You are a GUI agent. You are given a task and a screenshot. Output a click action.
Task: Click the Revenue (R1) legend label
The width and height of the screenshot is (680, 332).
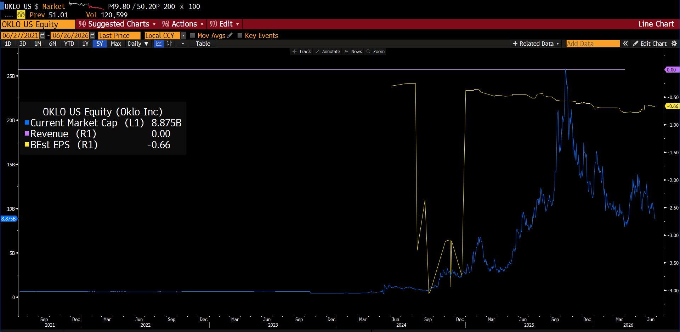(x=63, y=134)
